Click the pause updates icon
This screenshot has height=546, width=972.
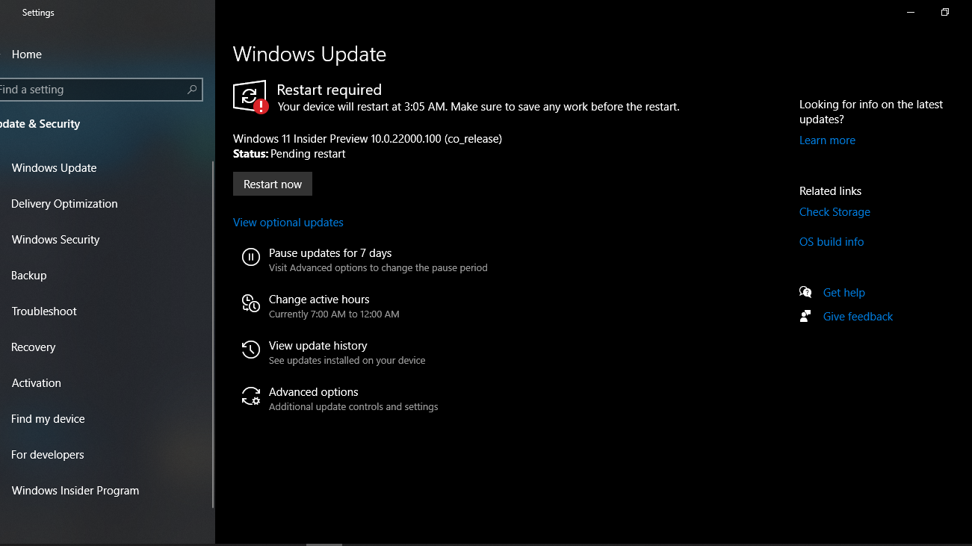pos(251,257)
